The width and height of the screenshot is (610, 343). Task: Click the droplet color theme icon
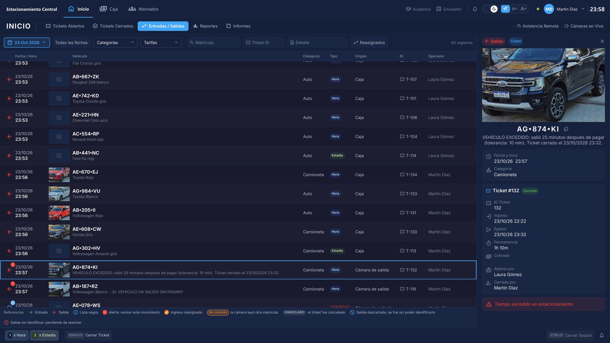click(475, 9)
